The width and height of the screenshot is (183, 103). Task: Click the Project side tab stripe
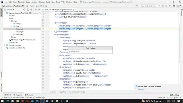click(x=1, y=13)
